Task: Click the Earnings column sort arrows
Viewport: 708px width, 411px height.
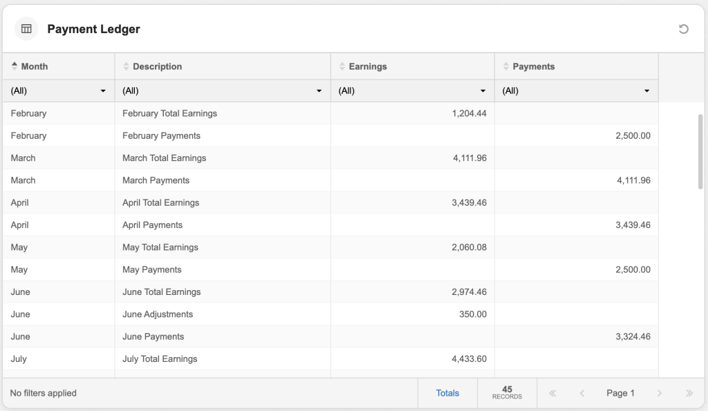Action: 342,66
